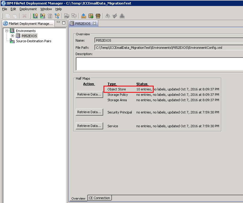
Task: Click the Create Source-Destination Pair toolbar icon
Action: tap(57, 16)
